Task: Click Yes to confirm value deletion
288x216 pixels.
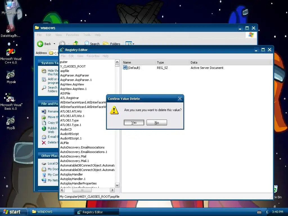Action: coord(134,123)
